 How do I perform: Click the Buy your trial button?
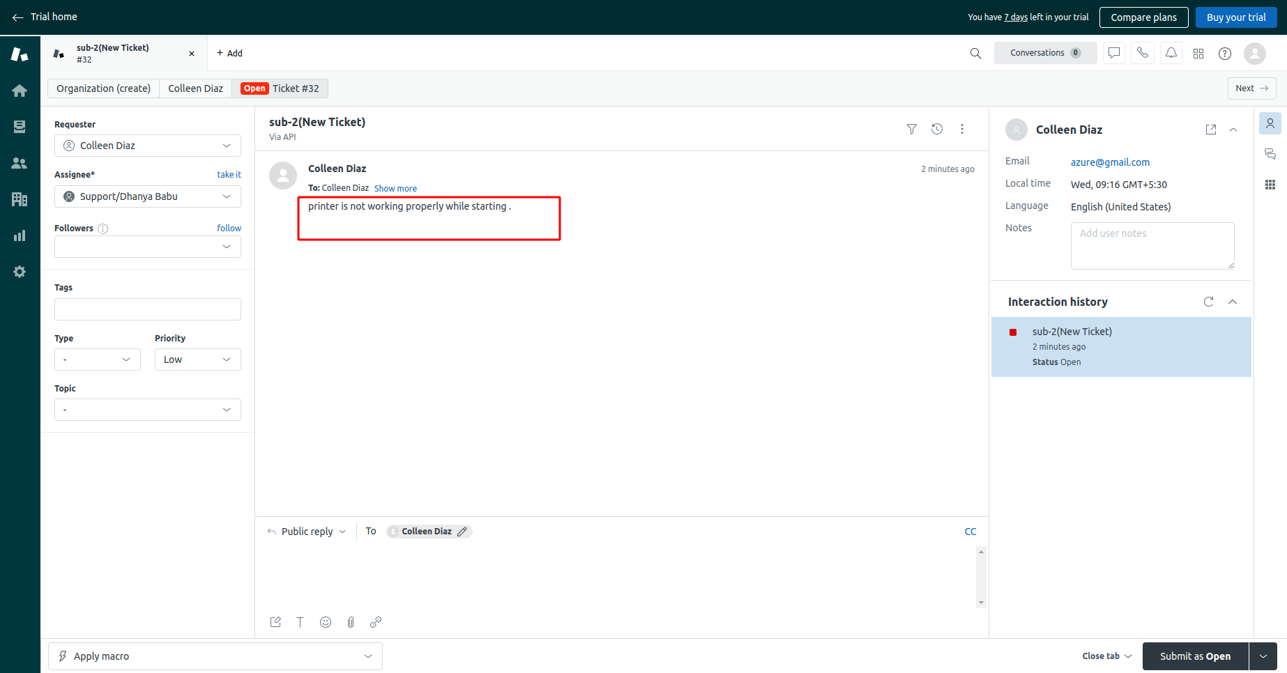(1236, 17)
